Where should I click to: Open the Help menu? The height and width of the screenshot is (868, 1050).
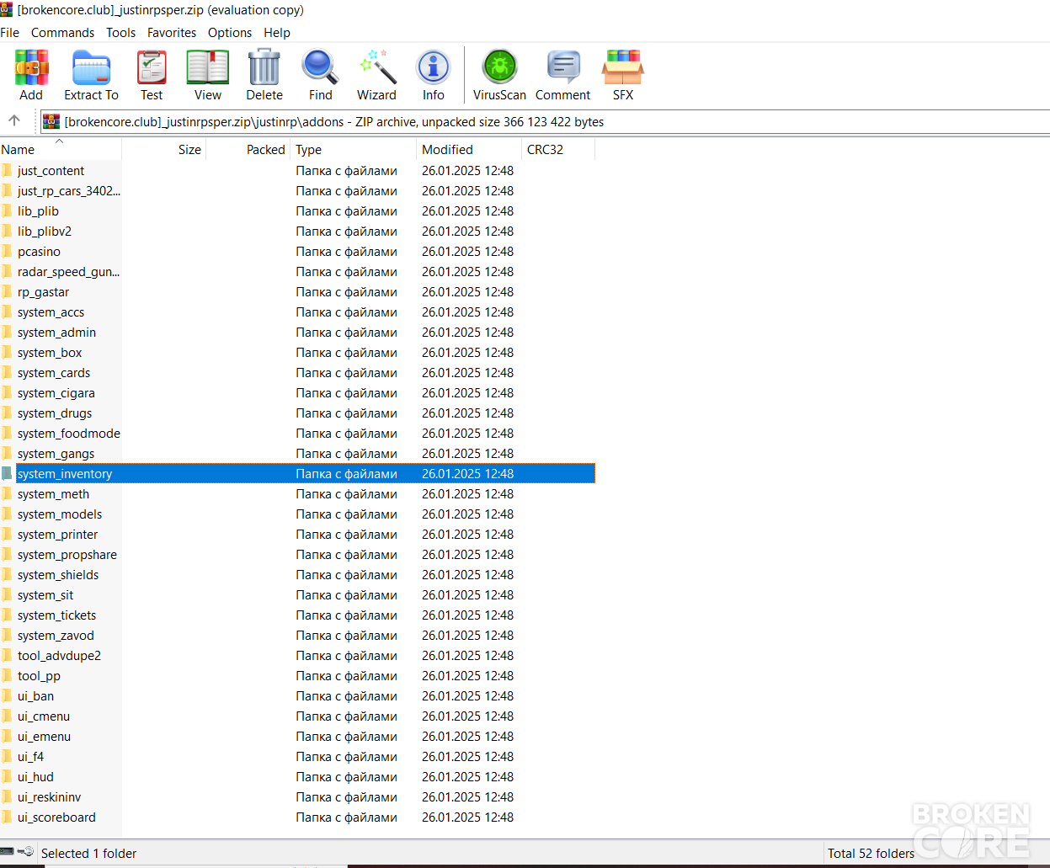coord(277,33)
